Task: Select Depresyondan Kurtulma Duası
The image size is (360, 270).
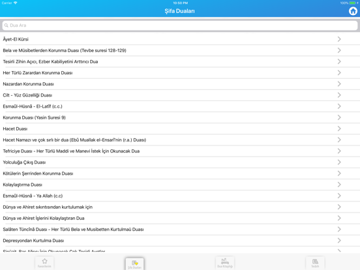Action: point(180,241)
